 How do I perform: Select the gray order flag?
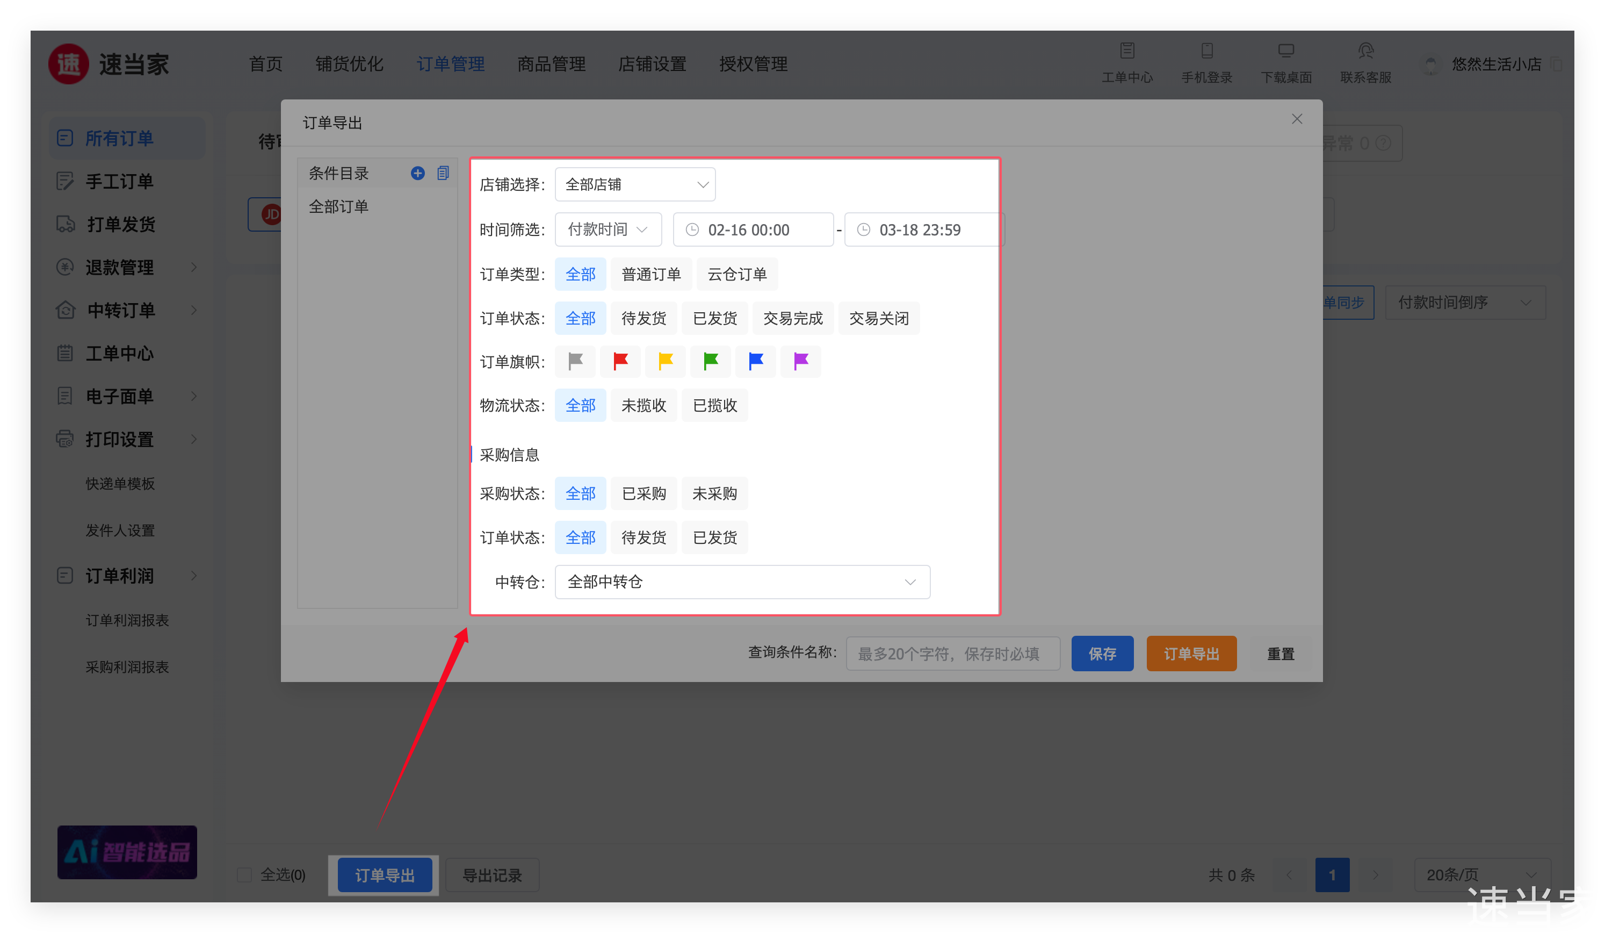575,361
